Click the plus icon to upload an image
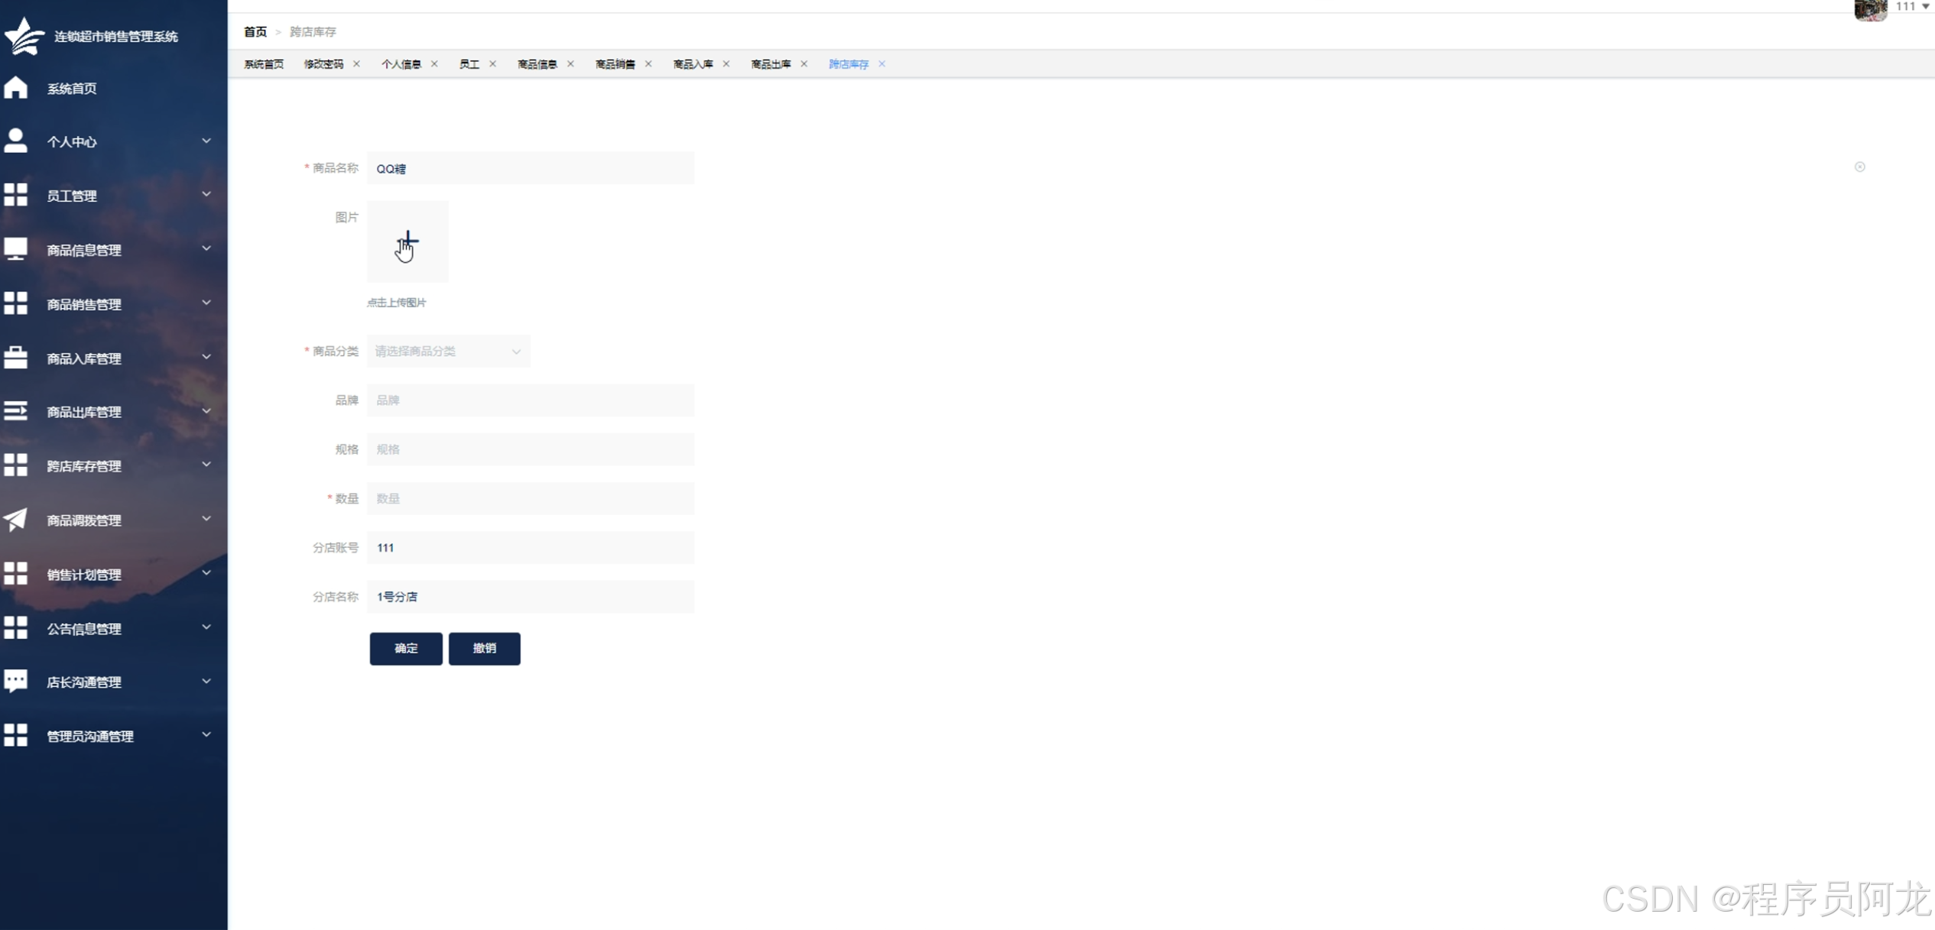 pyautogui.click(x=407, y=241)
